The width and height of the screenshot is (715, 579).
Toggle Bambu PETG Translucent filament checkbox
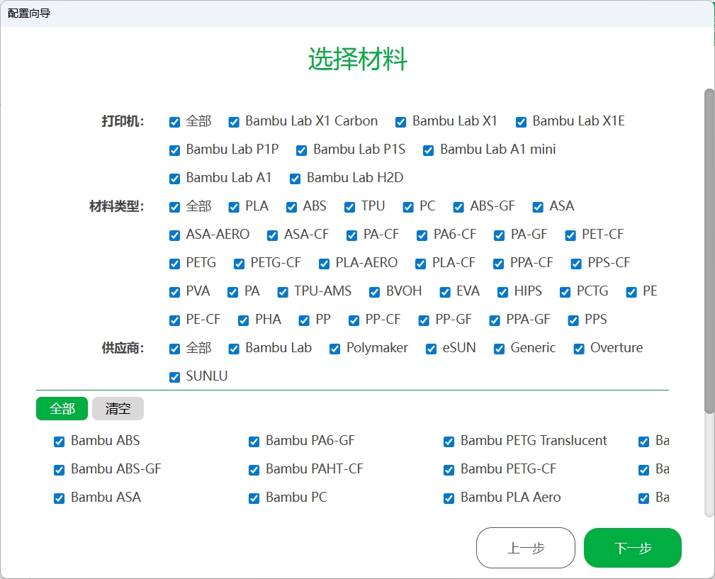point(449,442)
